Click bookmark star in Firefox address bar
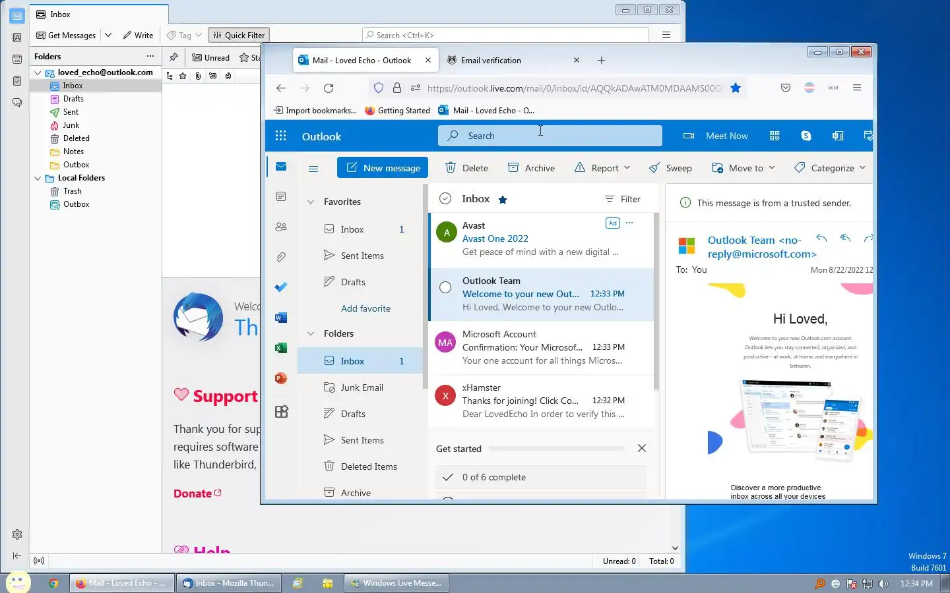 736,88
